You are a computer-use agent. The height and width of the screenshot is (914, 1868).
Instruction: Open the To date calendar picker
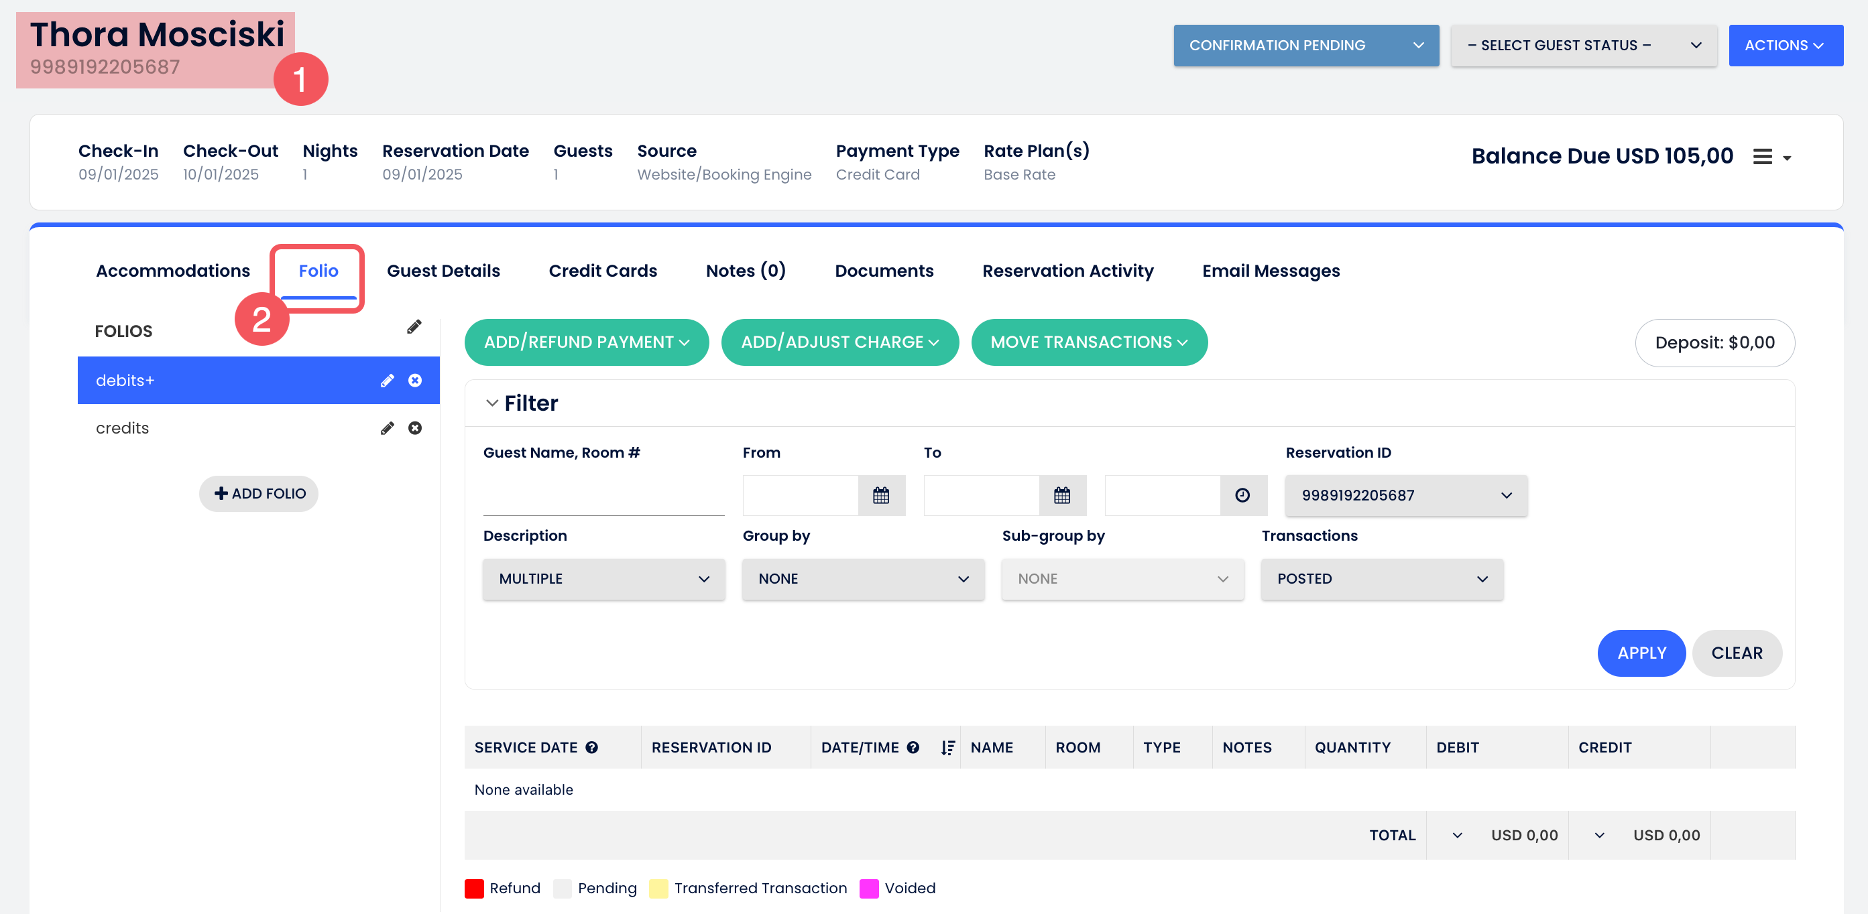pos(1061,496)
